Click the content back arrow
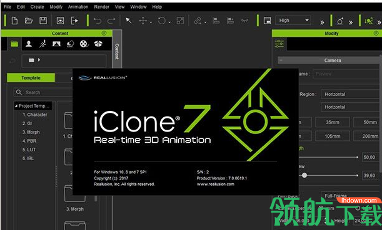Viewport: 382px width, 230px height. click(x=13, y=60)
